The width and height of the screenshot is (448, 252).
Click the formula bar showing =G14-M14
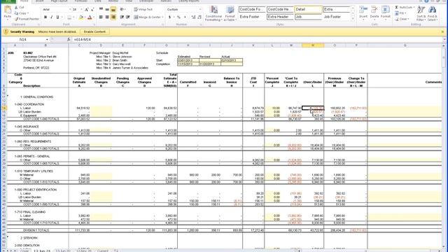tap(257, 39)
